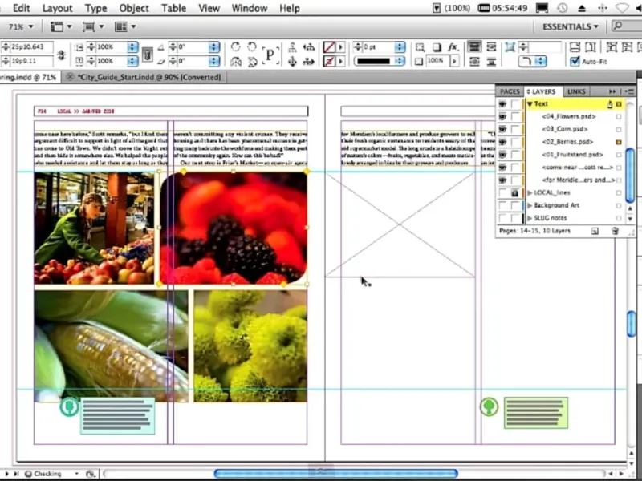Collapse the Text layer triangle
Screen dimensions: 642x481
(530, 104)
